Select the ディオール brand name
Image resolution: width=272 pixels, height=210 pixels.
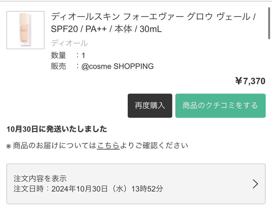(x=70, y=43)
